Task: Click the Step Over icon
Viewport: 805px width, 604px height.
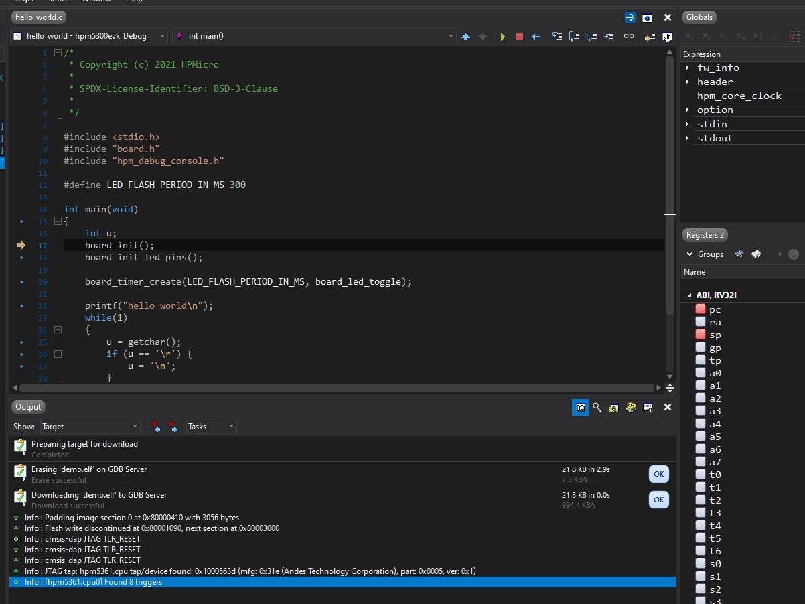Action: tap(574, 36)
